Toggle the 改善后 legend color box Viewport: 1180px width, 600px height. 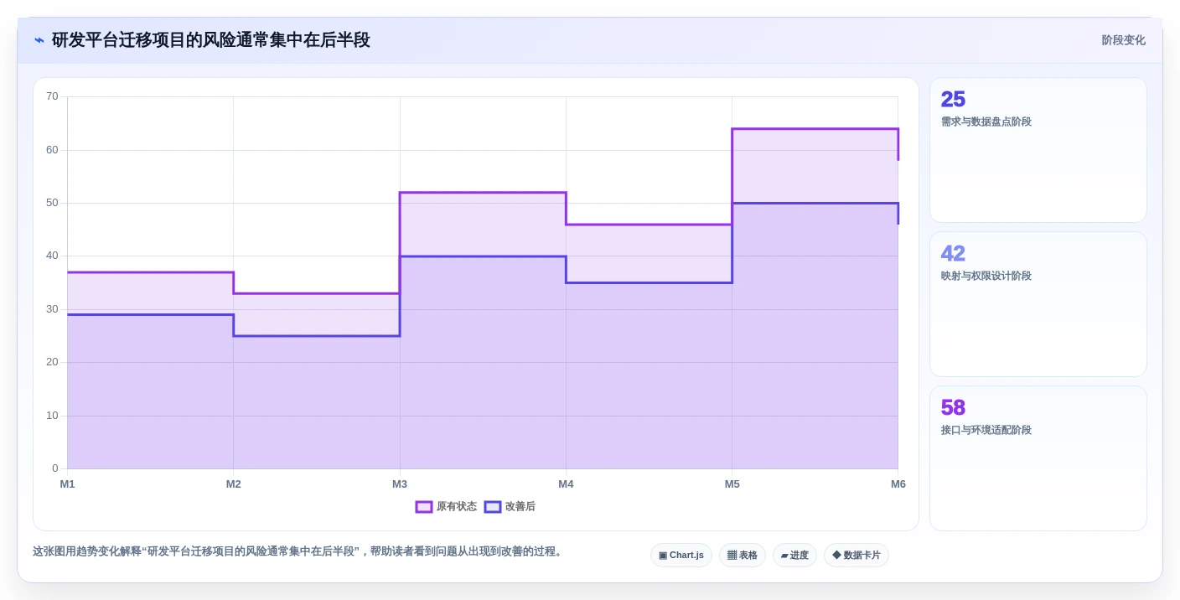(x=493, y=507)
